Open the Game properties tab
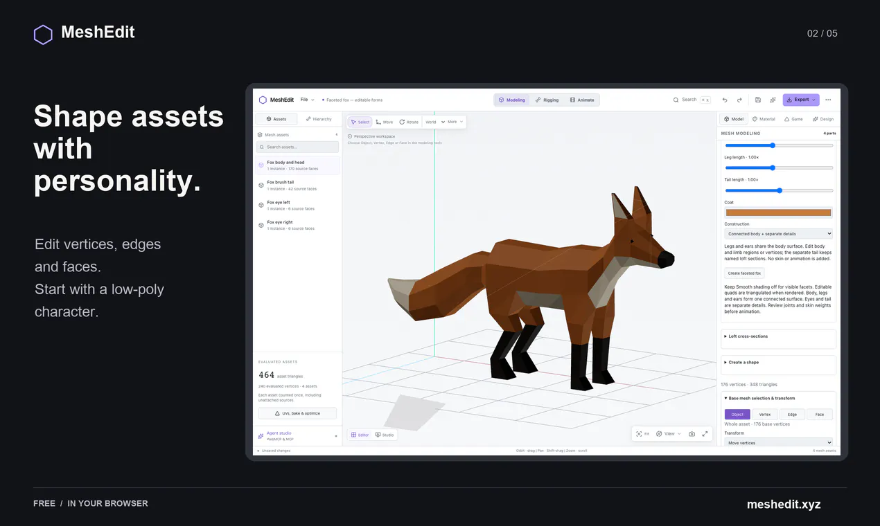This screenshot has width=880, height=526. (x=793, y=119)
